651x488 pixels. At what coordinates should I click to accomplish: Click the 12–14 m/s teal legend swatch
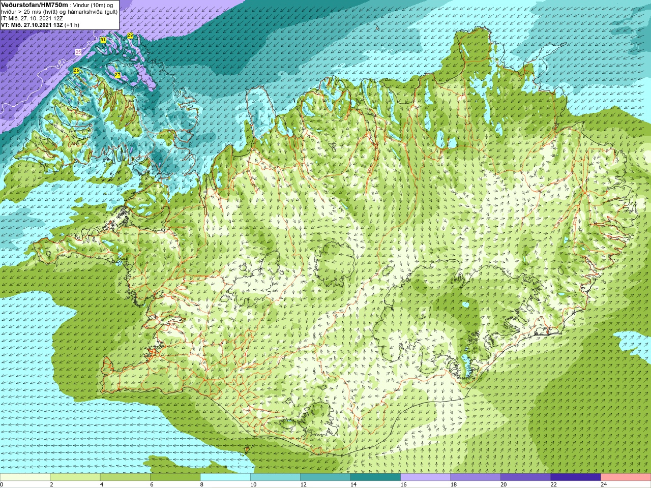325,477
